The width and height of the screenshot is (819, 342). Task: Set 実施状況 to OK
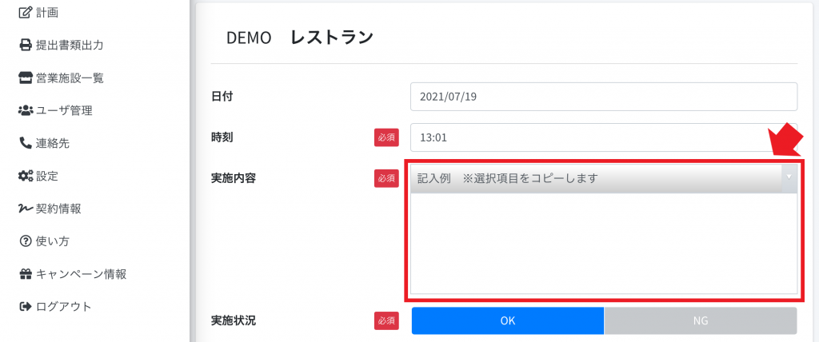click(508, 320)
